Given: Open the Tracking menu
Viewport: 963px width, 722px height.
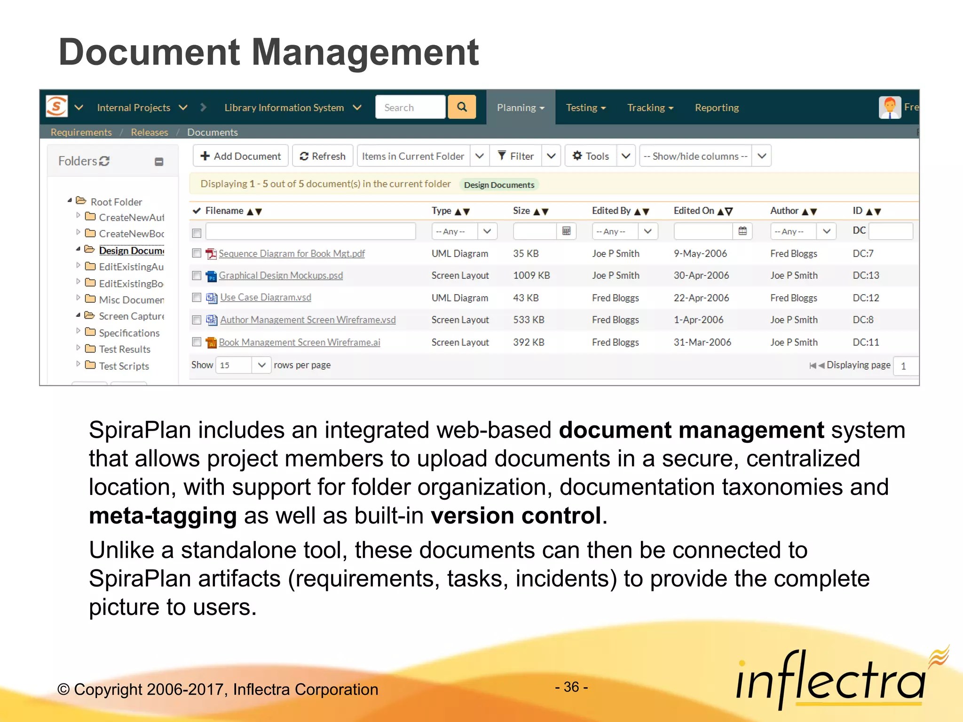Looking at the screenshot, I should [x=650, y=108].
